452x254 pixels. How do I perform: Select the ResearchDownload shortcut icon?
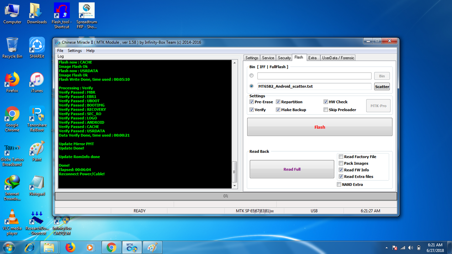click(x=37, y=223)
